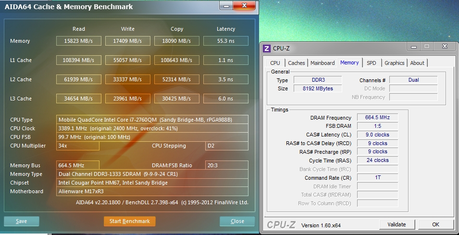Image resolution: width=459 pixels, height=235 pixels.
Task: Click the CPU-Z purple logo icon
Action: (266, 48)
